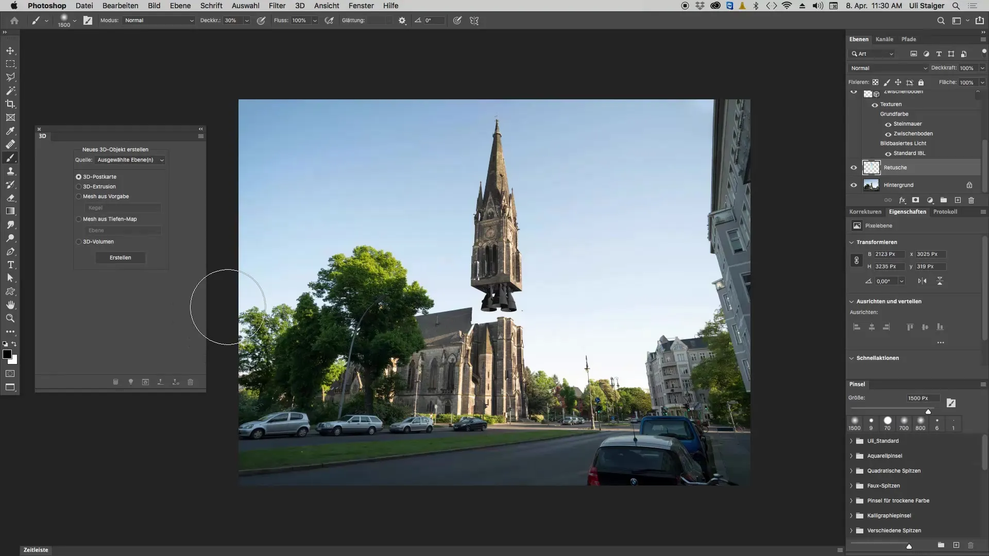This screenshot has width=989, height=556.
Task: Select the Hand tool
Action: [x=10, y=305]
